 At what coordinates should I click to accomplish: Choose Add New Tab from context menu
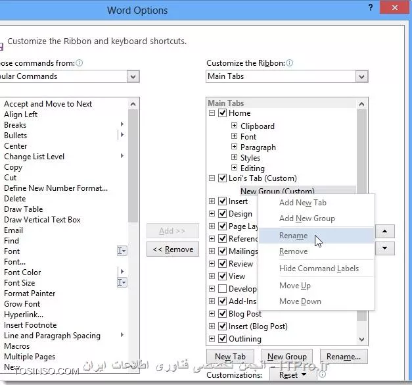coord(316,203)
